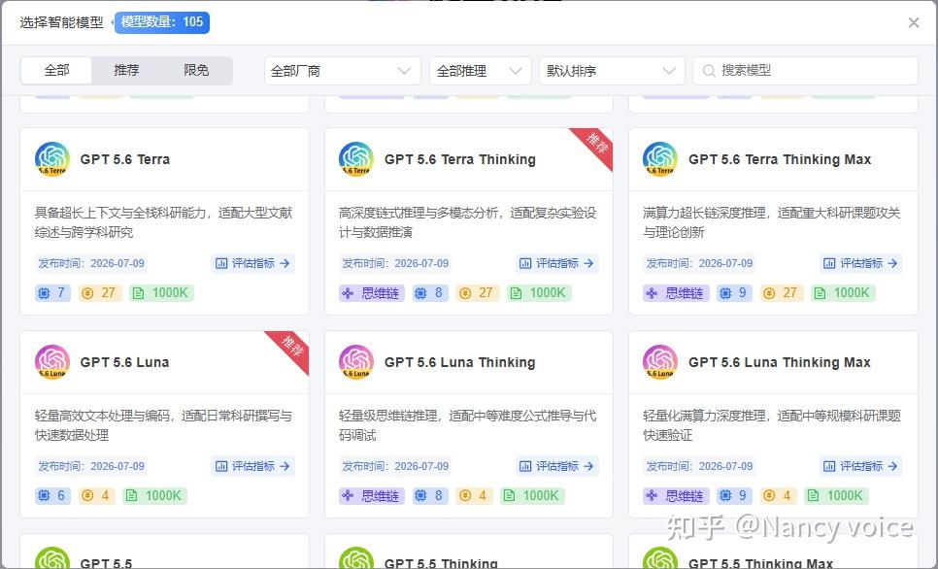Click 1000K tag on GPT 5.6 Terra Thinking
Screen dimensions: 938x569
click(540, 293)
